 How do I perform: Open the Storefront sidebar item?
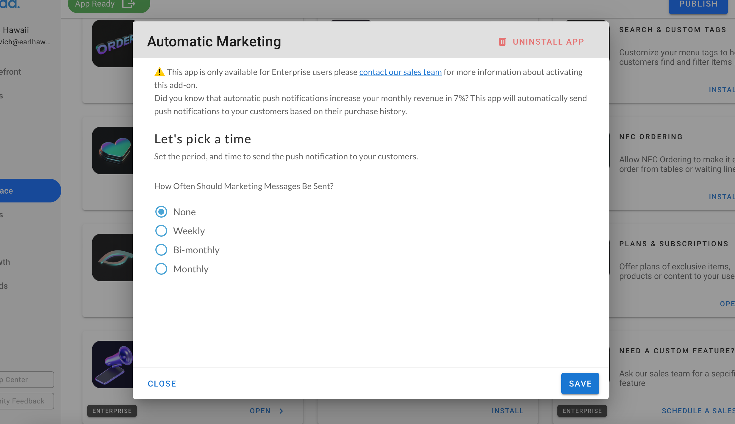click(x=11, y=72)
